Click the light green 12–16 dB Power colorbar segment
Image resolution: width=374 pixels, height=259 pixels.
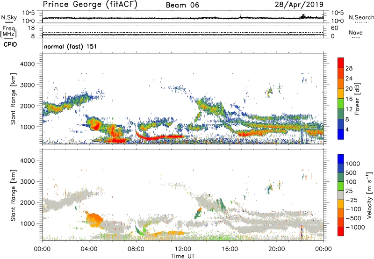(341, 104)
